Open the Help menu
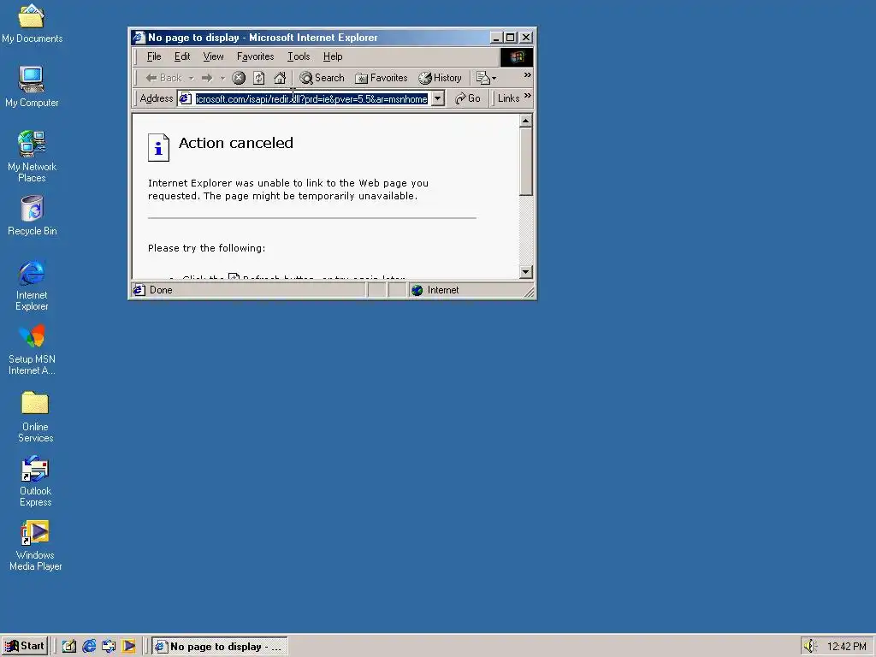The height and width of the screenshot is (657, 876). click(333, 56)
